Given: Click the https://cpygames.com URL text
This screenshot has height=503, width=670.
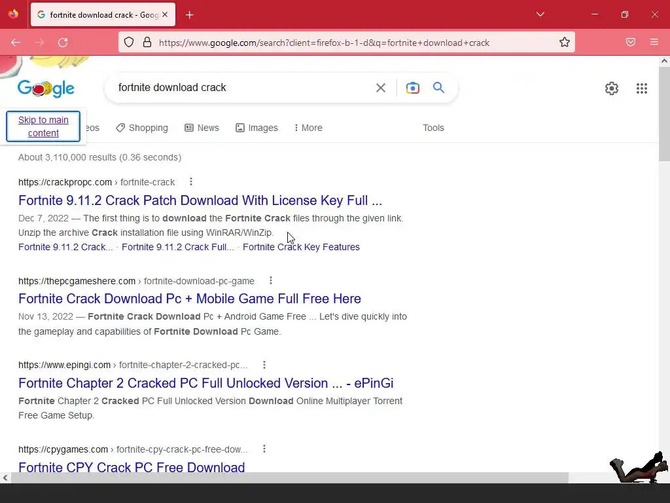Looking at the screenshot, I should 63,449.
